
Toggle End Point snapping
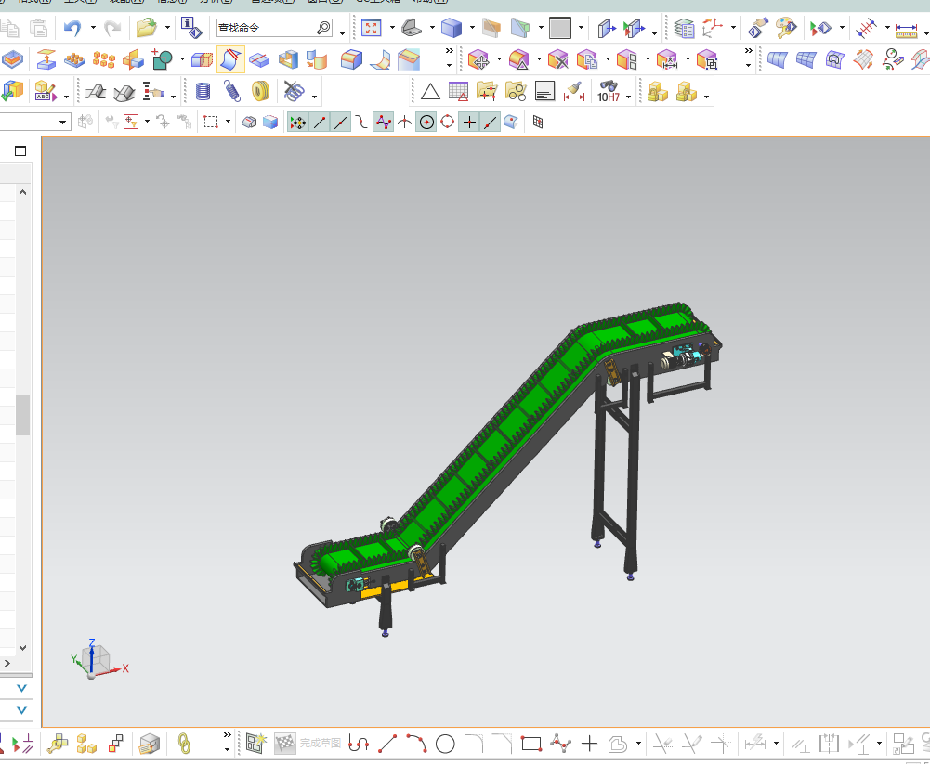click(x=319, y=123)
